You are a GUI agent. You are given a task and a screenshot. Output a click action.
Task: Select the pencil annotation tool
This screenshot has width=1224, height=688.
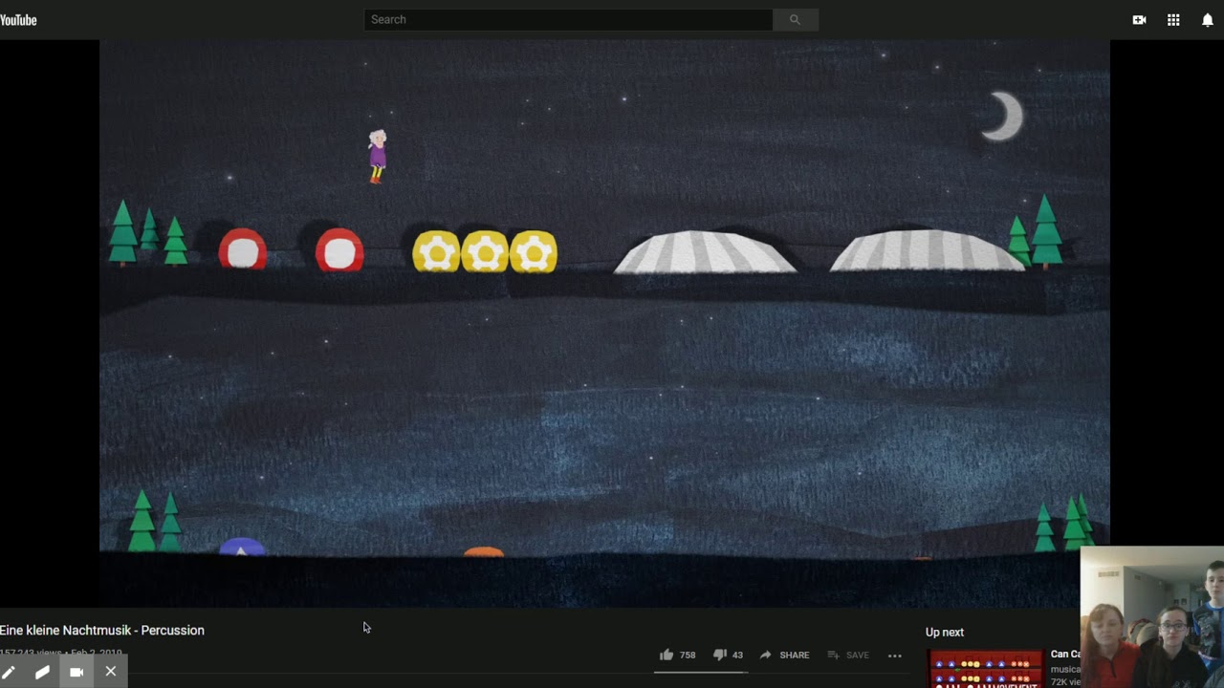tap(9, 672)
